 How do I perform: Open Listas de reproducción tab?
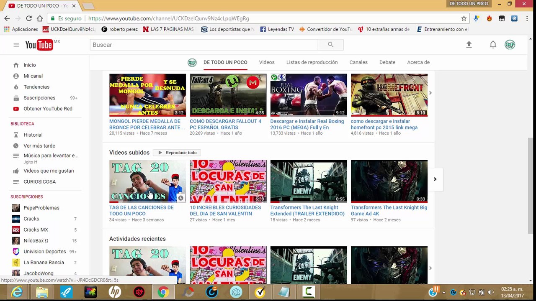point(312,62)
